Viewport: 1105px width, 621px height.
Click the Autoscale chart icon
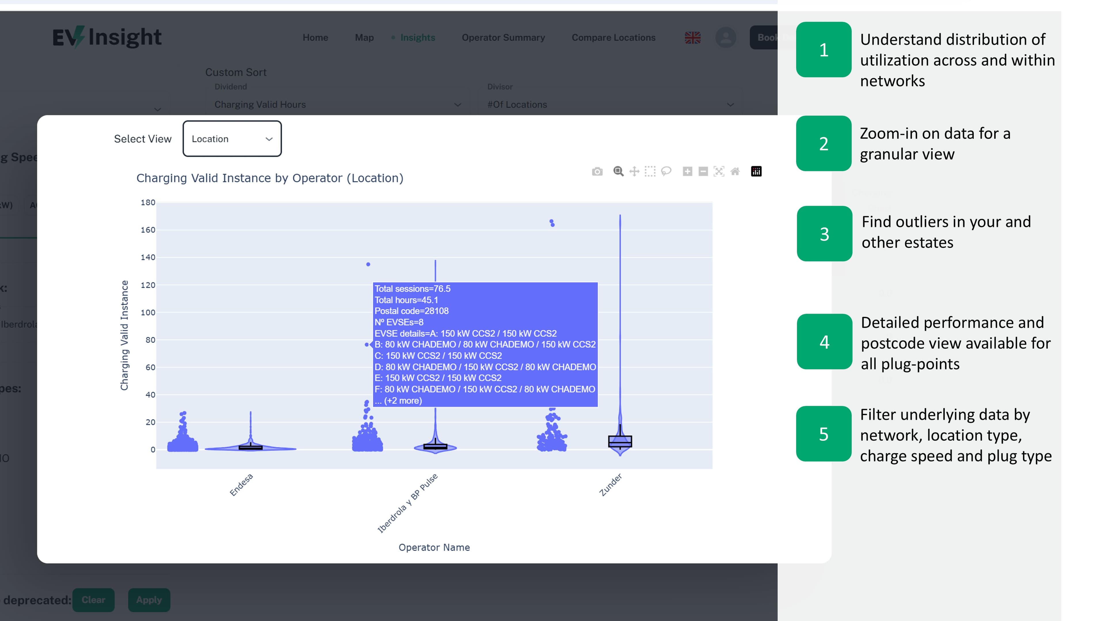tap(719, 171)
